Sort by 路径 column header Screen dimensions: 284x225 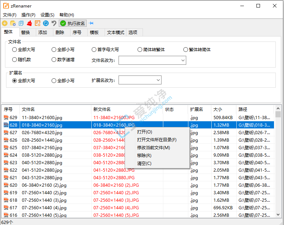255,109
